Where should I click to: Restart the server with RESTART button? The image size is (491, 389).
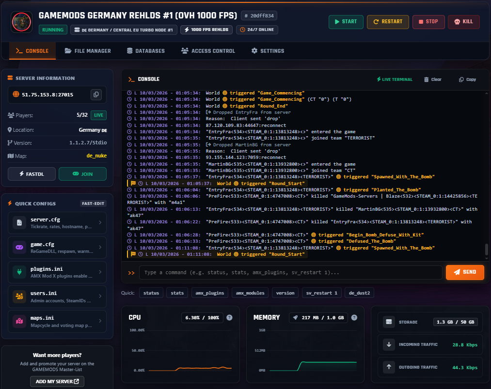click(x=388, y=22)
